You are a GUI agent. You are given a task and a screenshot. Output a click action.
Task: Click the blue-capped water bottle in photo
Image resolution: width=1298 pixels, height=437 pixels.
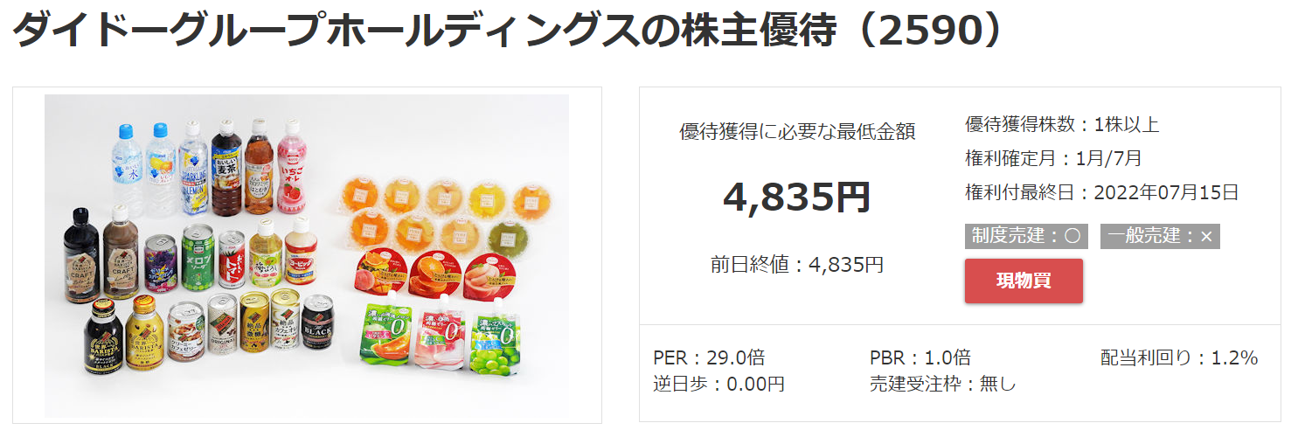[126, 168]
